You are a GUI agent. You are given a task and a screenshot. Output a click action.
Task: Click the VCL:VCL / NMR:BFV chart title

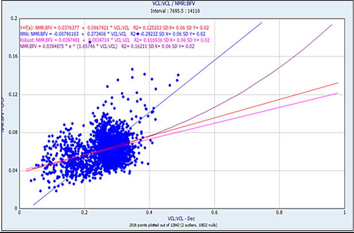177,3
